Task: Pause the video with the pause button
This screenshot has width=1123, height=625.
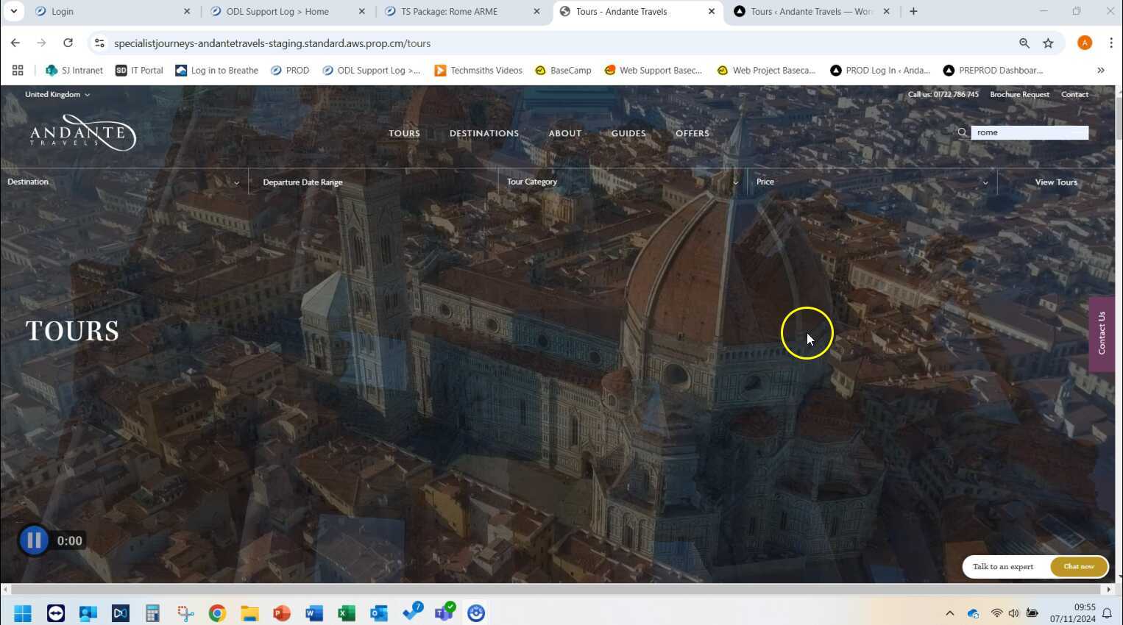Action: pos(34,540)
